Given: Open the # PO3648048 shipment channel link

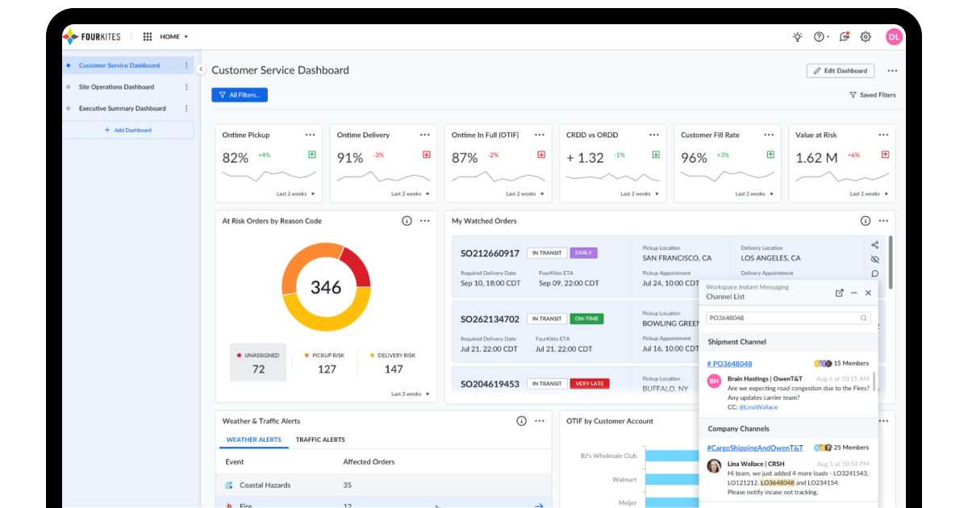Looking at the screenshot, I should (729, 364).
